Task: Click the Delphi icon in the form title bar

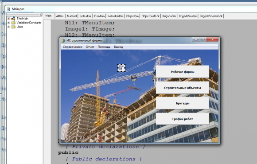Action: click(63, 40)
